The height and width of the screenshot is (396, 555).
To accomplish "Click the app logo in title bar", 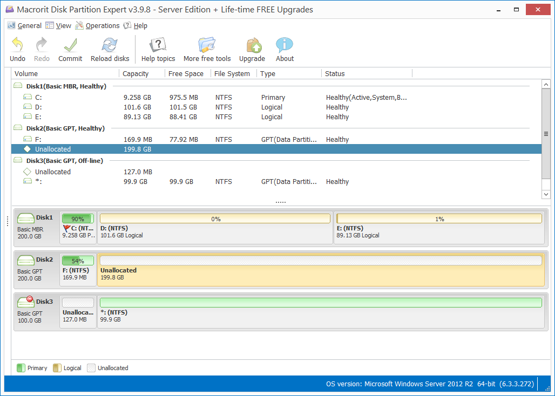I will 10,10.
